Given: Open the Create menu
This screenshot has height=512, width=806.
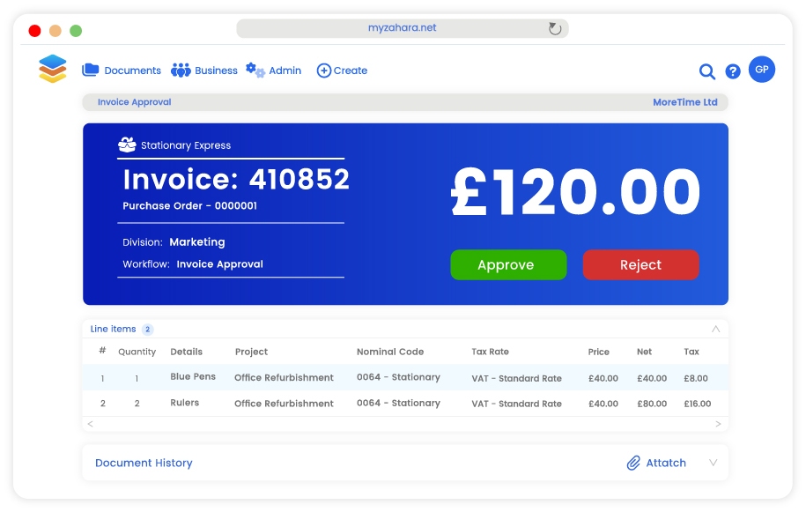Looking at the screenshot, I should click(x=350, y=70).
